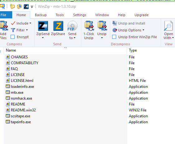Viewport: 175px width, 144px height.
Task: Click the application icon beside scsitape.exe
Action: click(8, 116)
